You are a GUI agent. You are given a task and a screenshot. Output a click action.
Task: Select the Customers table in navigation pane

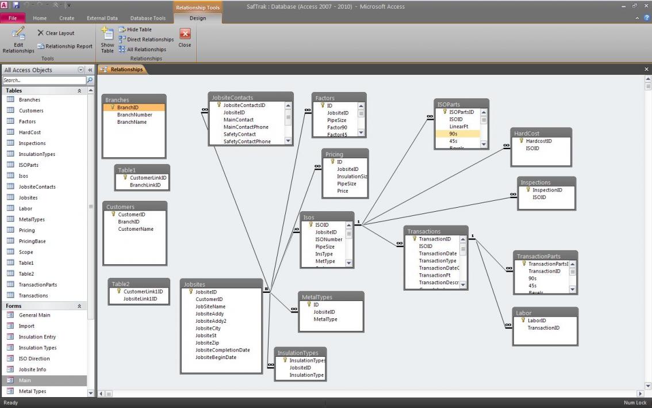pyautogui.click(x=31, y=110)
